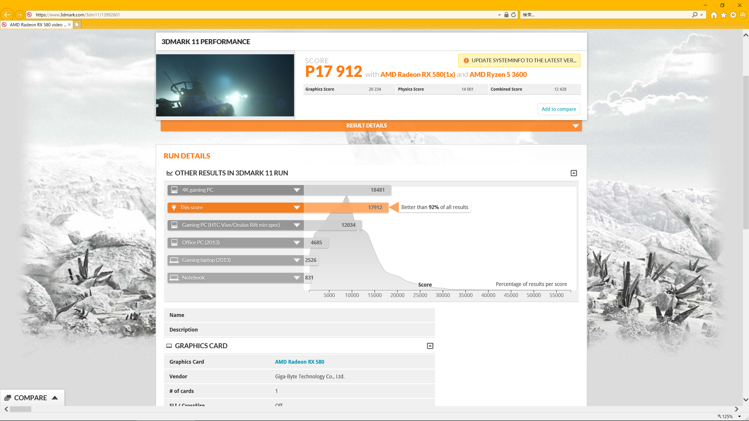The height and width of the screenshot is (421, 749).
Task: Click the COMPARE up-arrow expander
Action: pos(55,398)
